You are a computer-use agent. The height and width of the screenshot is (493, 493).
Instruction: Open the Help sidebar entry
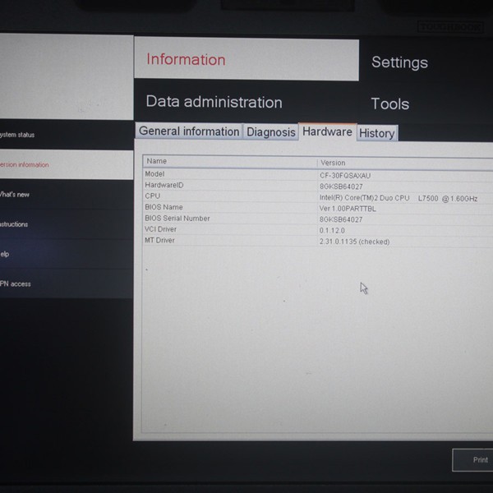12,254
